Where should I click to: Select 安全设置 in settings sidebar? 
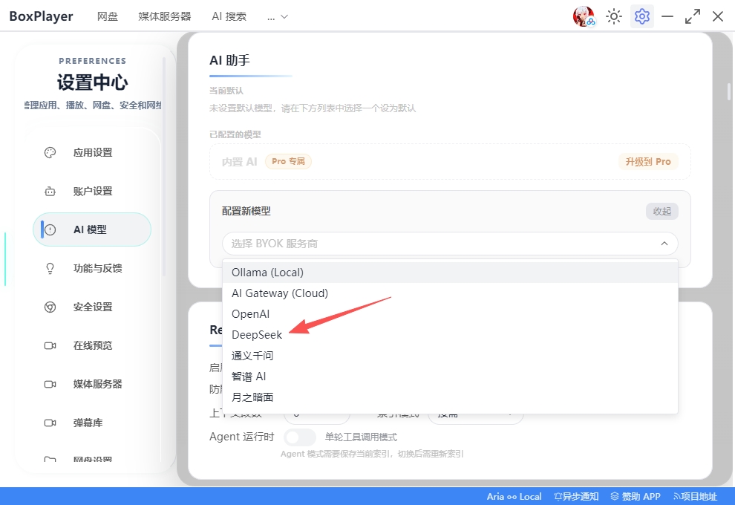point(92,307)
